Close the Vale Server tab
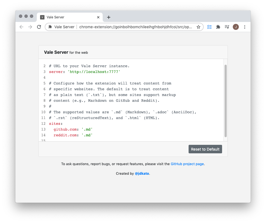This screenshot has width=266, height=223. click(x=98, y=17)
